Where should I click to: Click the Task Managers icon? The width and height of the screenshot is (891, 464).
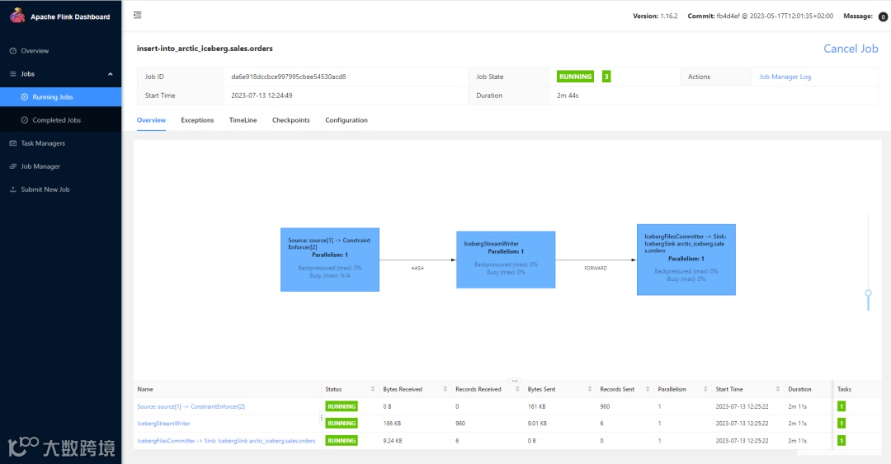[13, 143]
